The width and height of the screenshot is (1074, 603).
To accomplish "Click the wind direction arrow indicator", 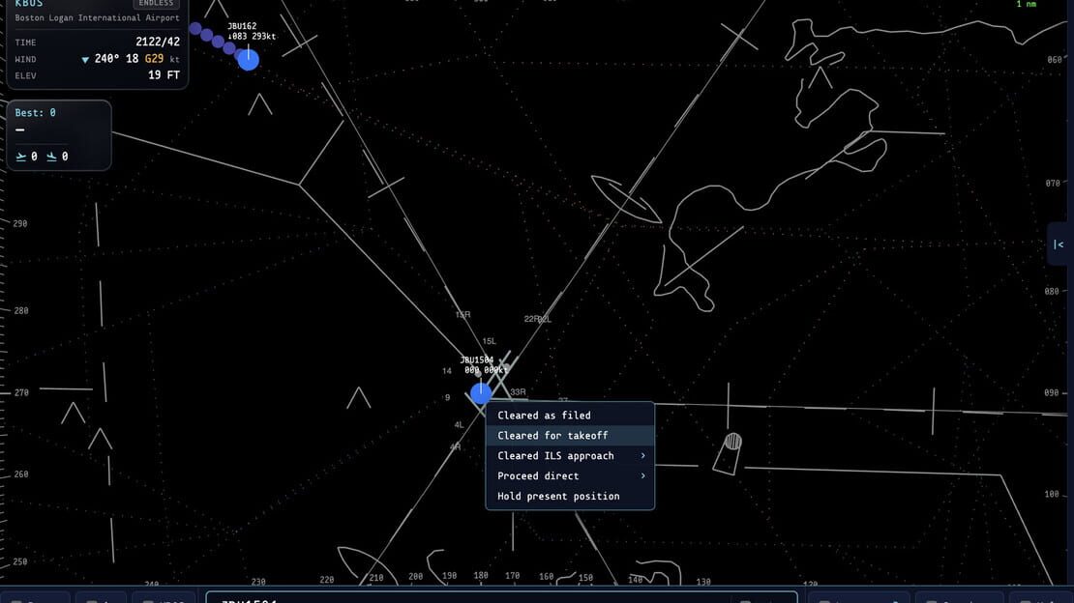I will [85, 60].
